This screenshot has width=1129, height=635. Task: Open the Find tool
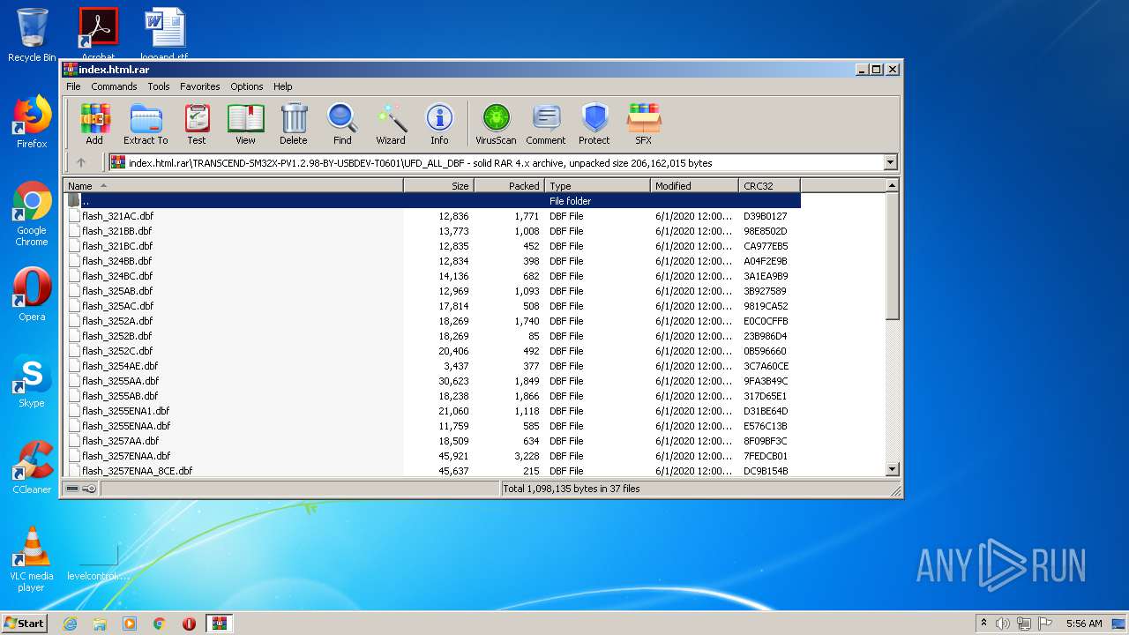(x=342, y=123)
